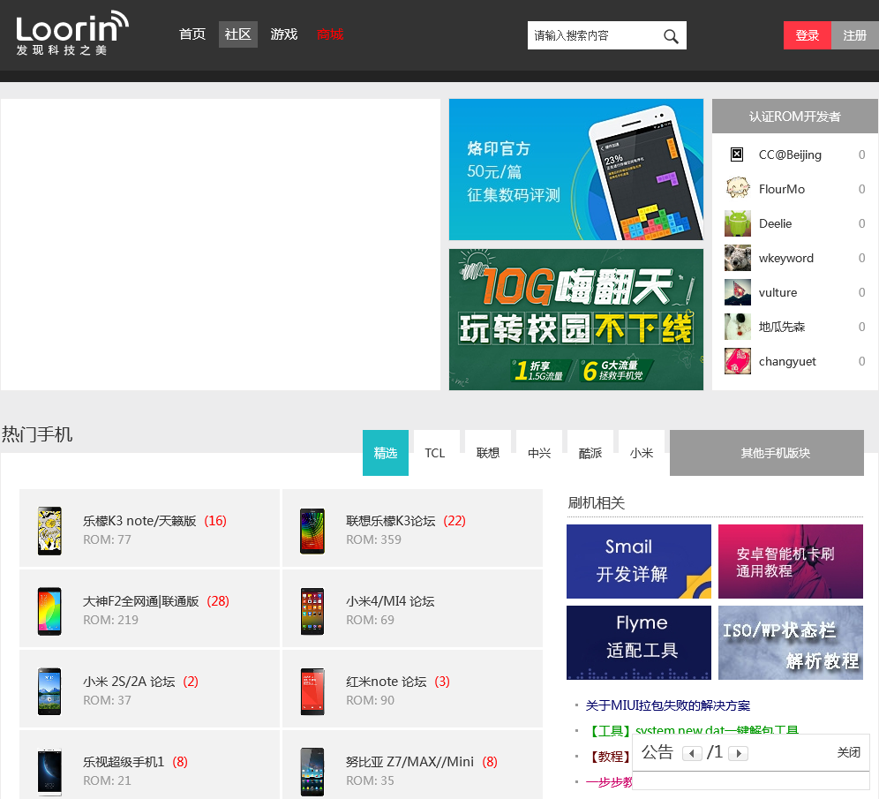Image resolution: width=879 pixels, height=799 pixels.
Task: Open wkeyword koala avatar
Action: tap(738, 258)
